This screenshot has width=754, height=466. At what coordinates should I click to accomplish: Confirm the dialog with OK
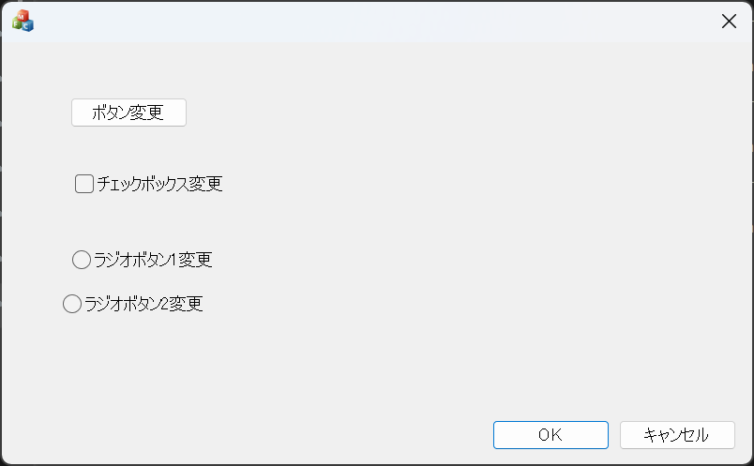(x=550, y=435)
